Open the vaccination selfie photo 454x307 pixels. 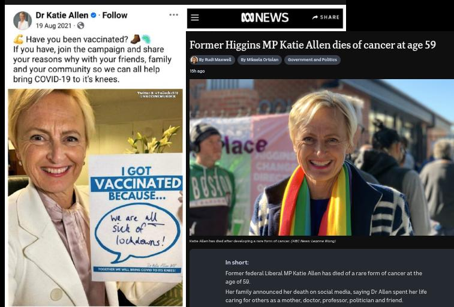click(x=95, y=197)
